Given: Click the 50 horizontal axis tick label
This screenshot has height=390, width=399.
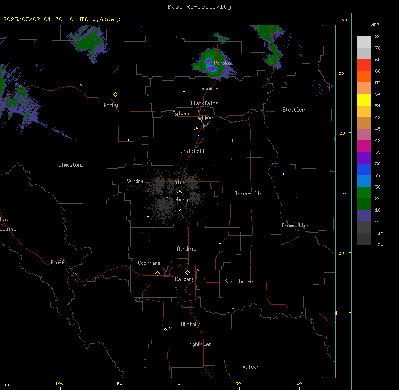Looking at the screenshot, I should [238, 384].
